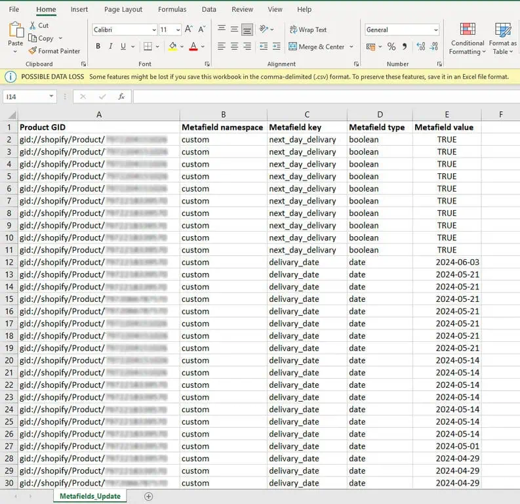
Task: Toggle Underline formatting
Action: [123, 46]
